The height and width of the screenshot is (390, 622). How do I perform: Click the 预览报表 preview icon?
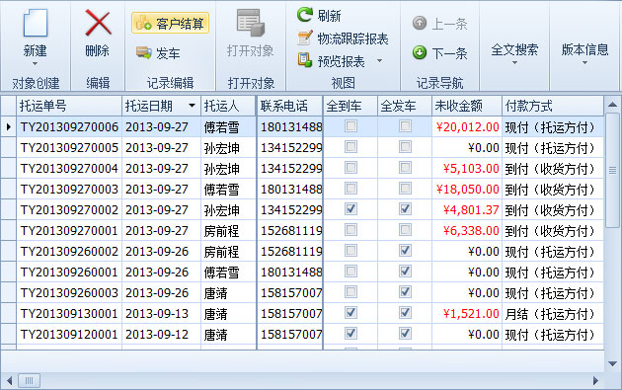tap(305, 60)
